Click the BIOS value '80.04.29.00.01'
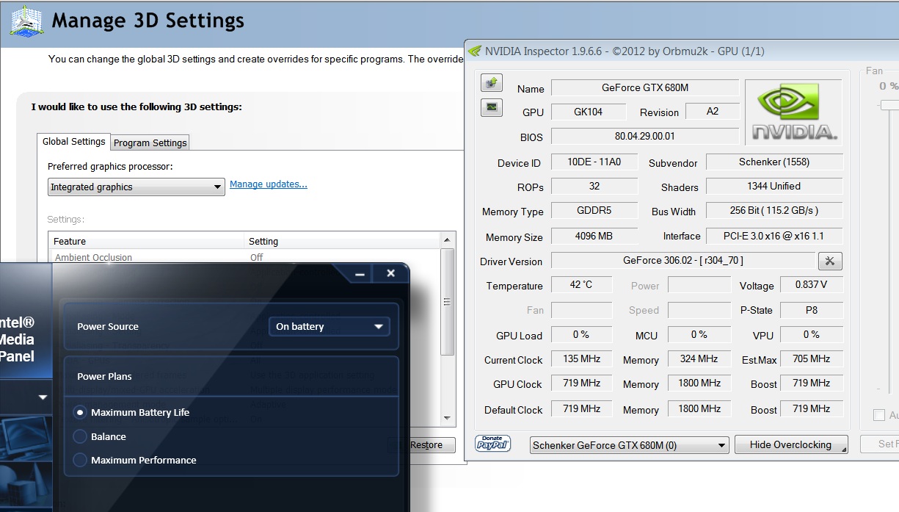The image size is (899, 512). [645, 137]
